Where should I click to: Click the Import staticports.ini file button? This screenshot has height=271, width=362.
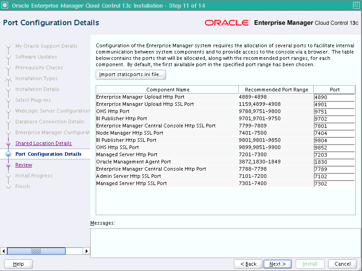pos(130,75)
